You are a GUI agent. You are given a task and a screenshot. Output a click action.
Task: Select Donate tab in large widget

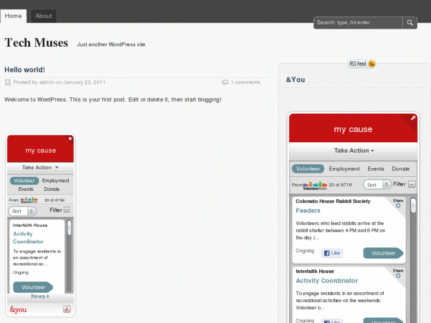click(x=401, y=169)
